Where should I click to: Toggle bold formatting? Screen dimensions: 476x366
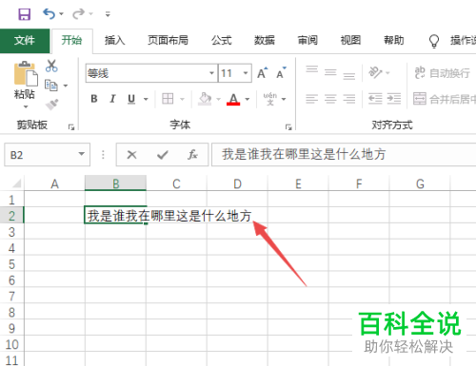point(94,99)
